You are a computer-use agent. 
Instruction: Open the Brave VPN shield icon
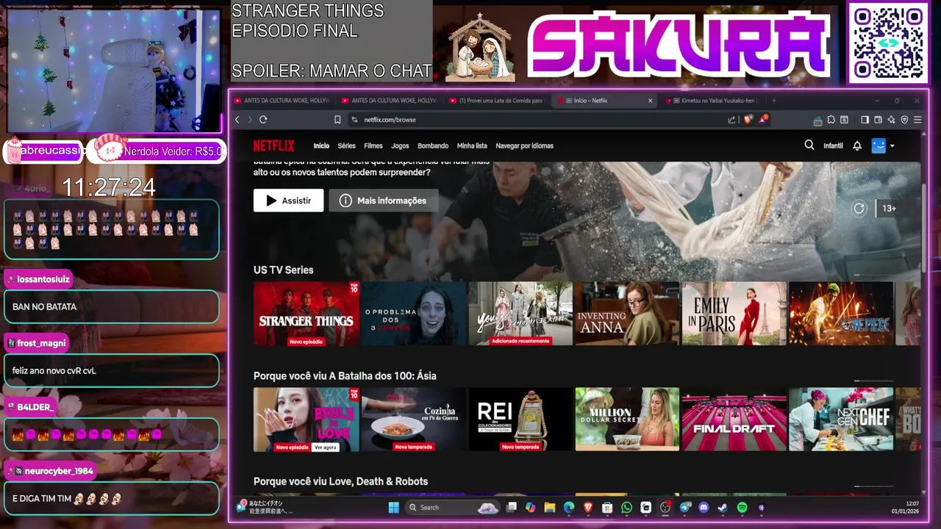click(x=904, y=120)
